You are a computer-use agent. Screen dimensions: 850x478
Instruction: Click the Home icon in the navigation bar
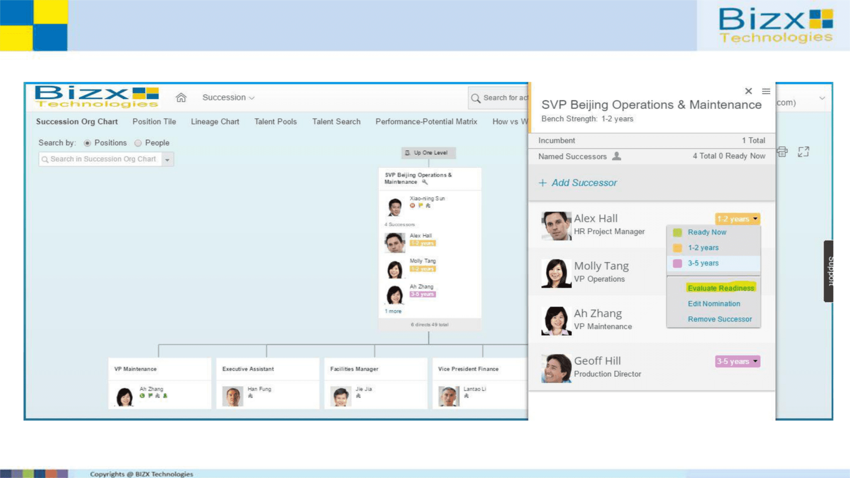[181, 97]
